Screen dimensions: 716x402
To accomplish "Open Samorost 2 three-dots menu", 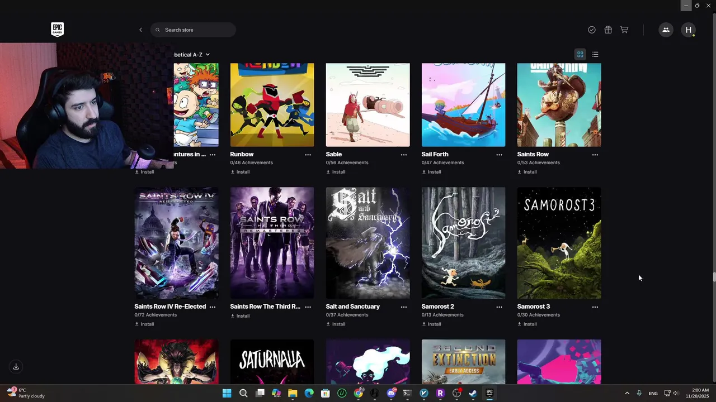I will 499,307.
